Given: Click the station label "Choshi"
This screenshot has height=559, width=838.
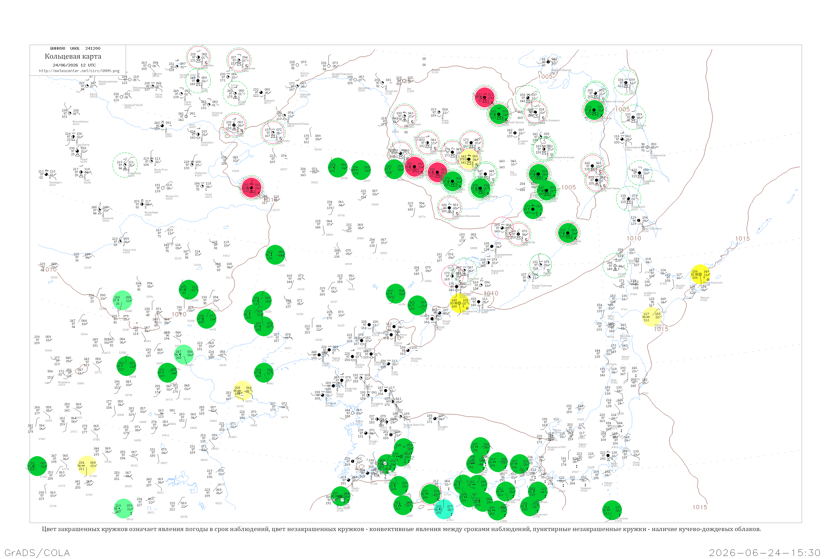Looking at the screenshot, I should pyautogui.click(x=636, y=463).
